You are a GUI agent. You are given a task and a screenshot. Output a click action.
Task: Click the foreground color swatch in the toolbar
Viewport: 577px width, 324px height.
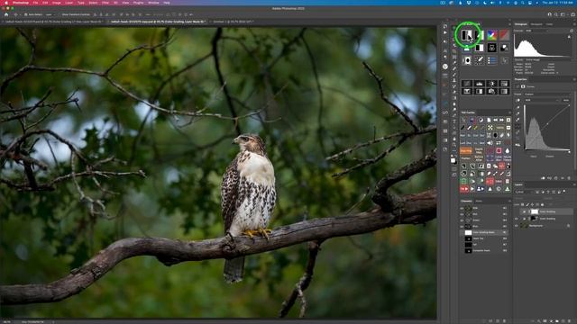coord(453,160)
